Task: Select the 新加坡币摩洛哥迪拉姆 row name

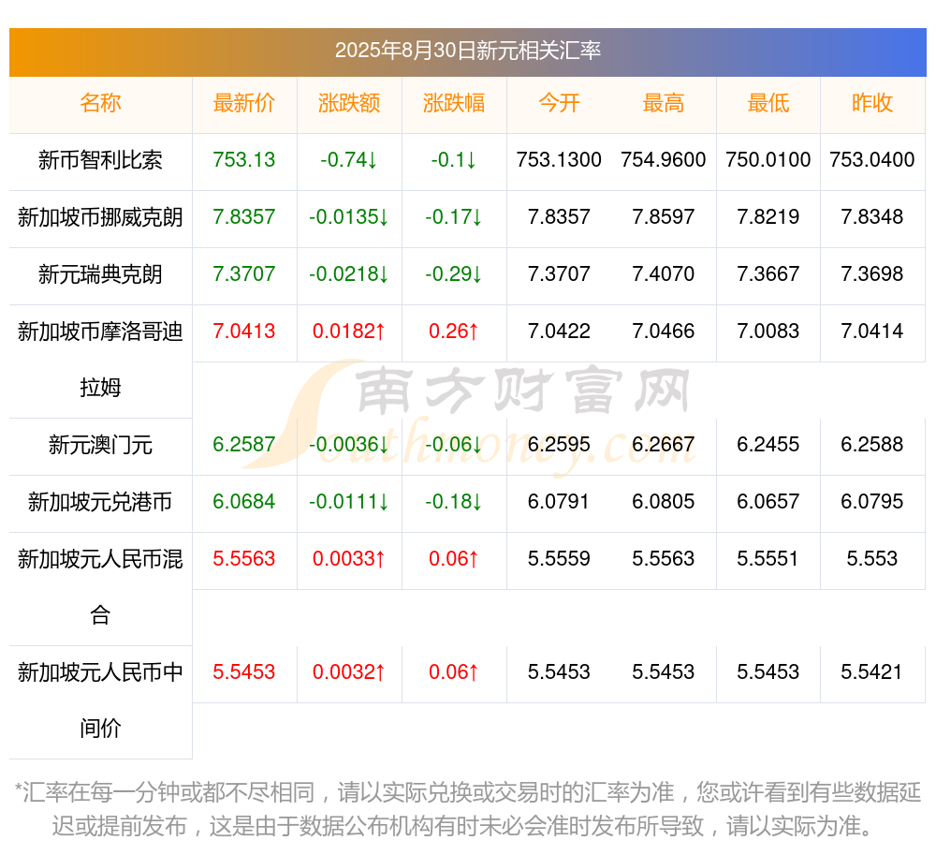Action: 100,360
